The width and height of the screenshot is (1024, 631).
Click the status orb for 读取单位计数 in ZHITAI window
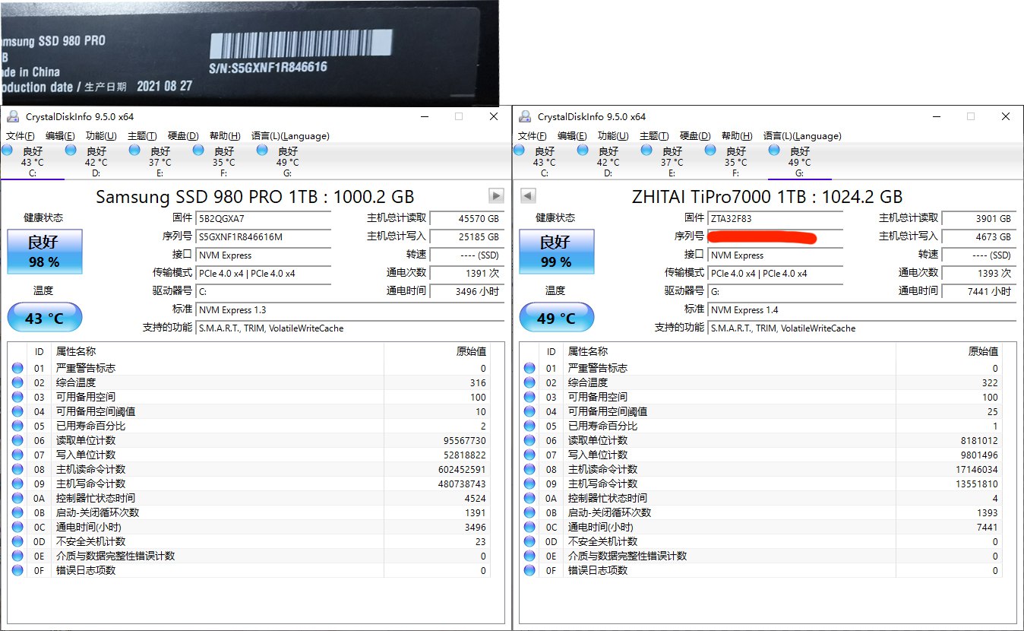point(529,440)
